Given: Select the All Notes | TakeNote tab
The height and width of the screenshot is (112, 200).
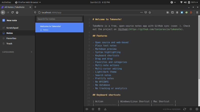Looking at the screenshot, I should [x=16, y=7].
